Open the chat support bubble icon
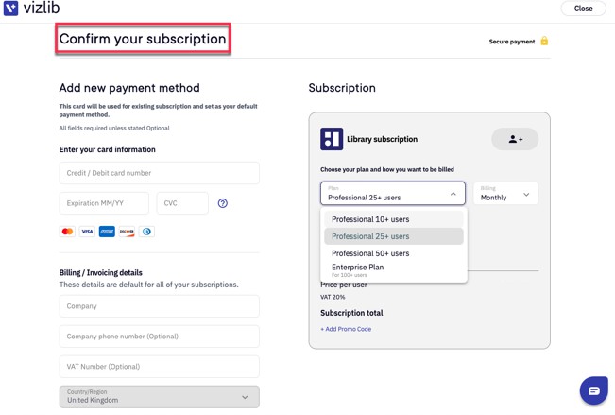The height and width of the screenshot is (415, 615). coord(594,390)
